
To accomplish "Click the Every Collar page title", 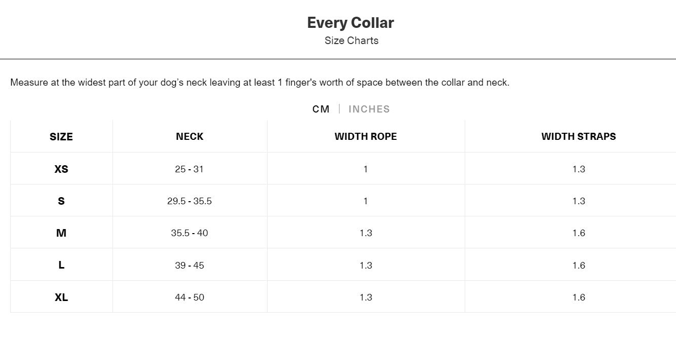I will (350, 22).
